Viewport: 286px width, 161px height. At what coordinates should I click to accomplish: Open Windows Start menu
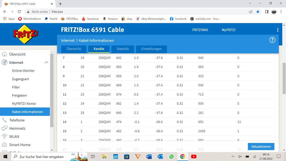(x=5, y=157)
